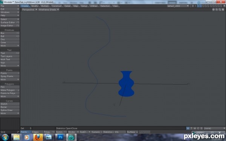Select the Spline Draw tool

(x=10, y=110)
